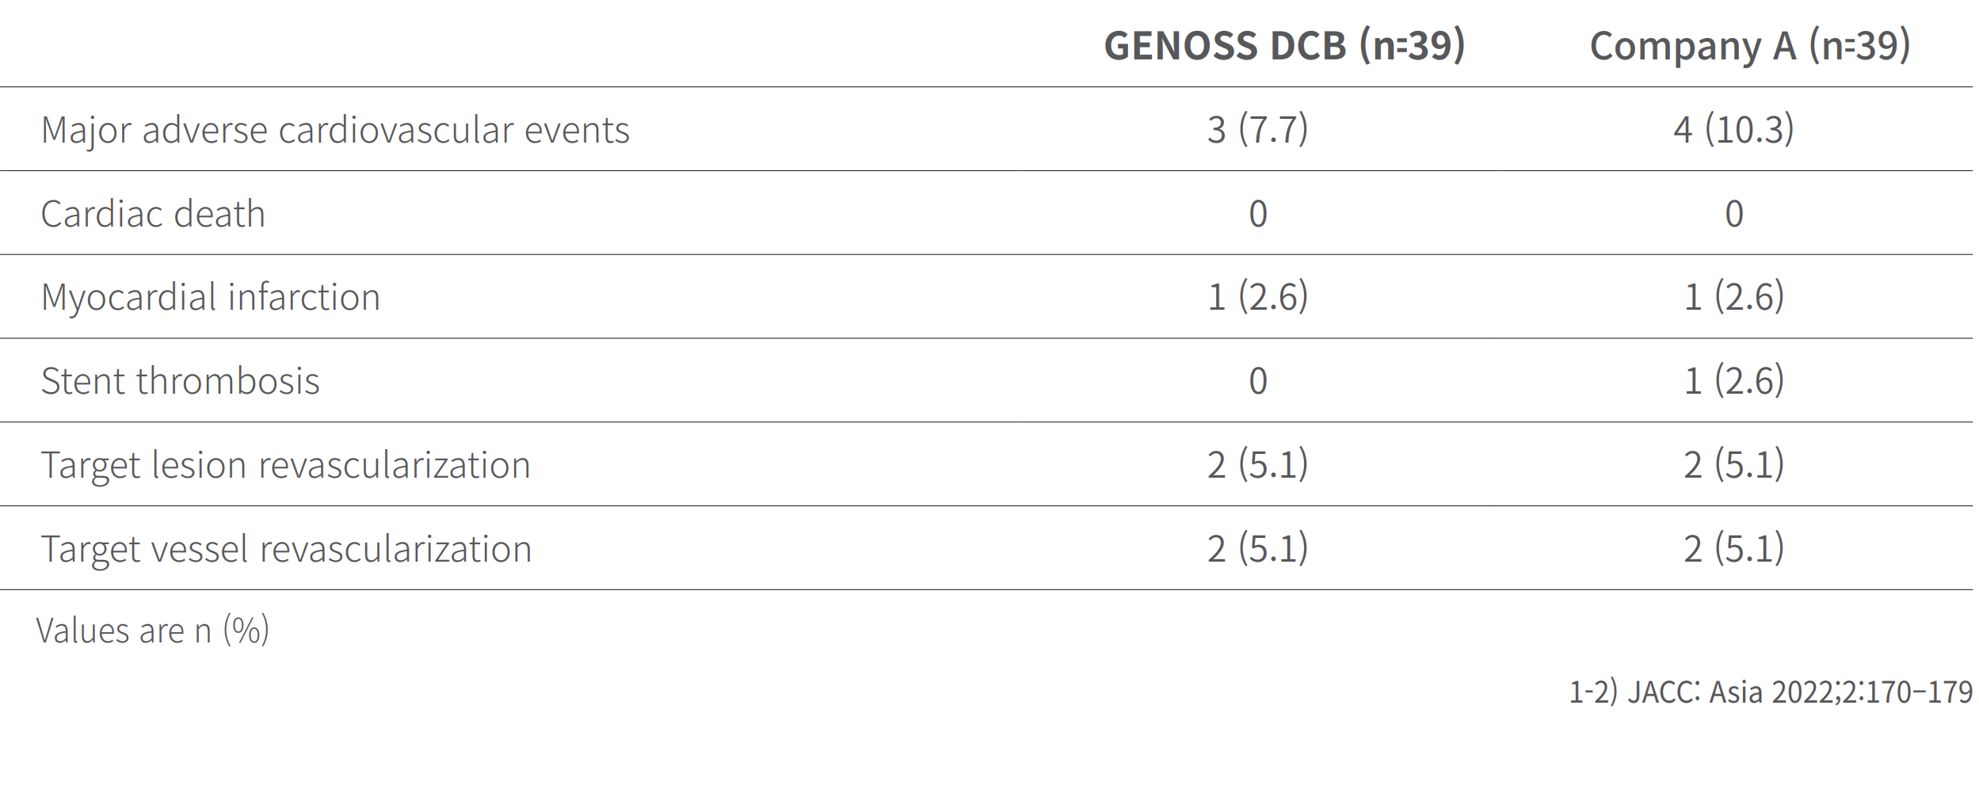Viewport: 1979px width, 789px height.
Task: Select Company A's Cardiac death value of 0
Action: (1734, 214)
